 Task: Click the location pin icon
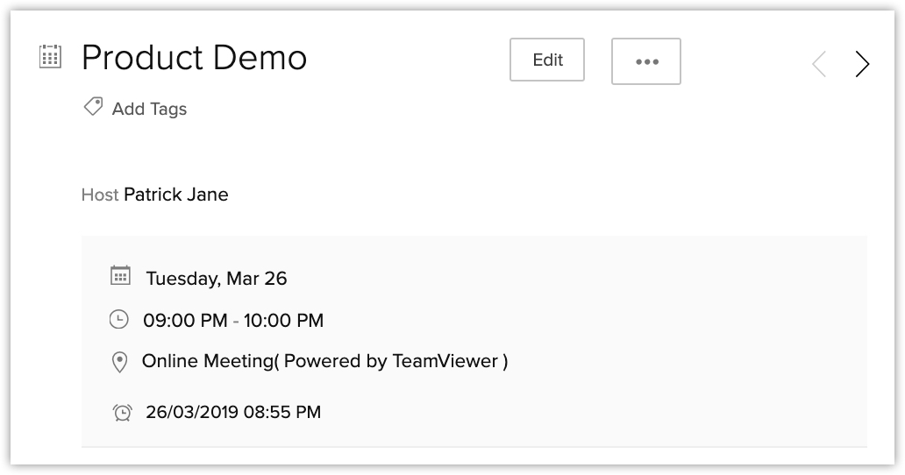pos(120,362)
